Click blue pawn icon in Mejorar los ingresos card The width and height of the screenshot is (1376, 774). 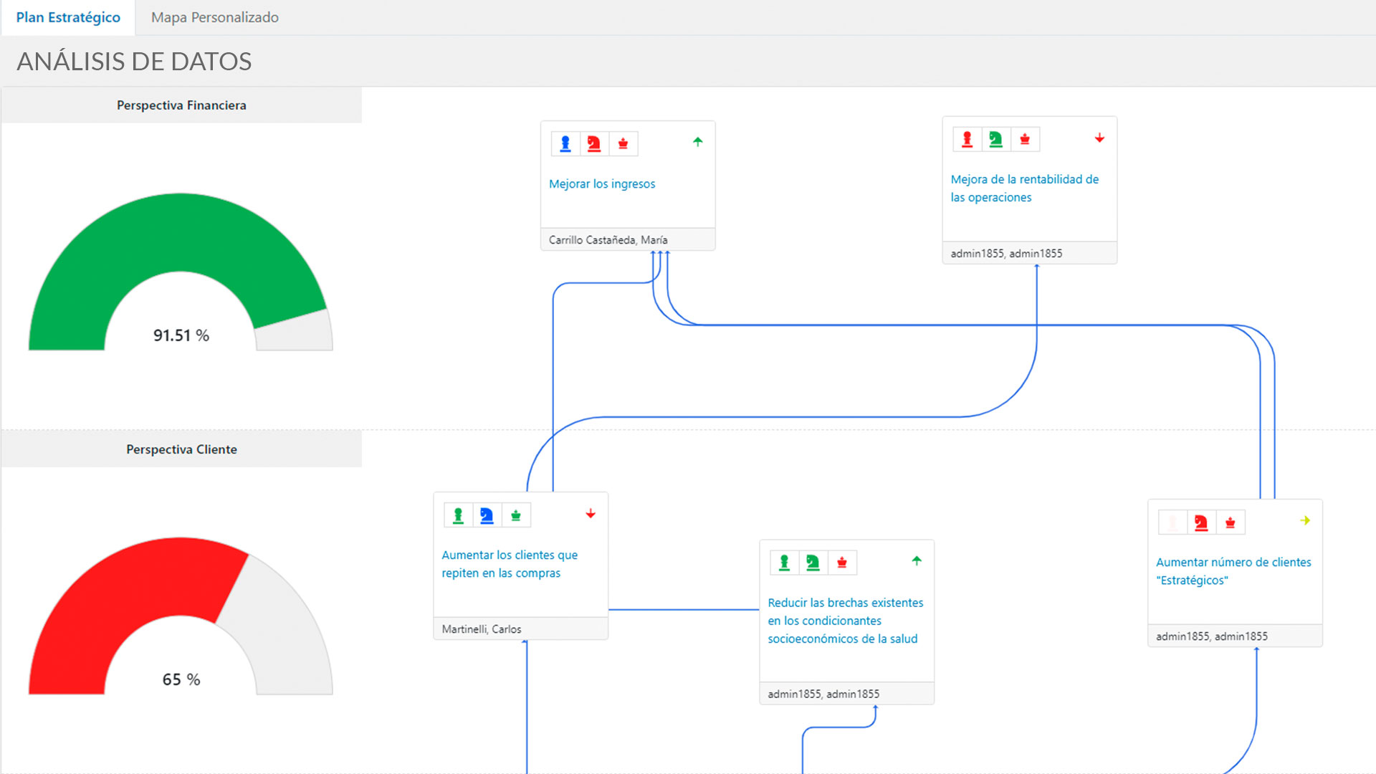[565, 144]
